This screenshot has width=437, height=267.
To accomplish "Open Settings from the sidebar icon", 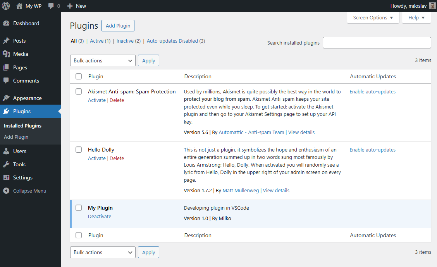I will 7,177.
